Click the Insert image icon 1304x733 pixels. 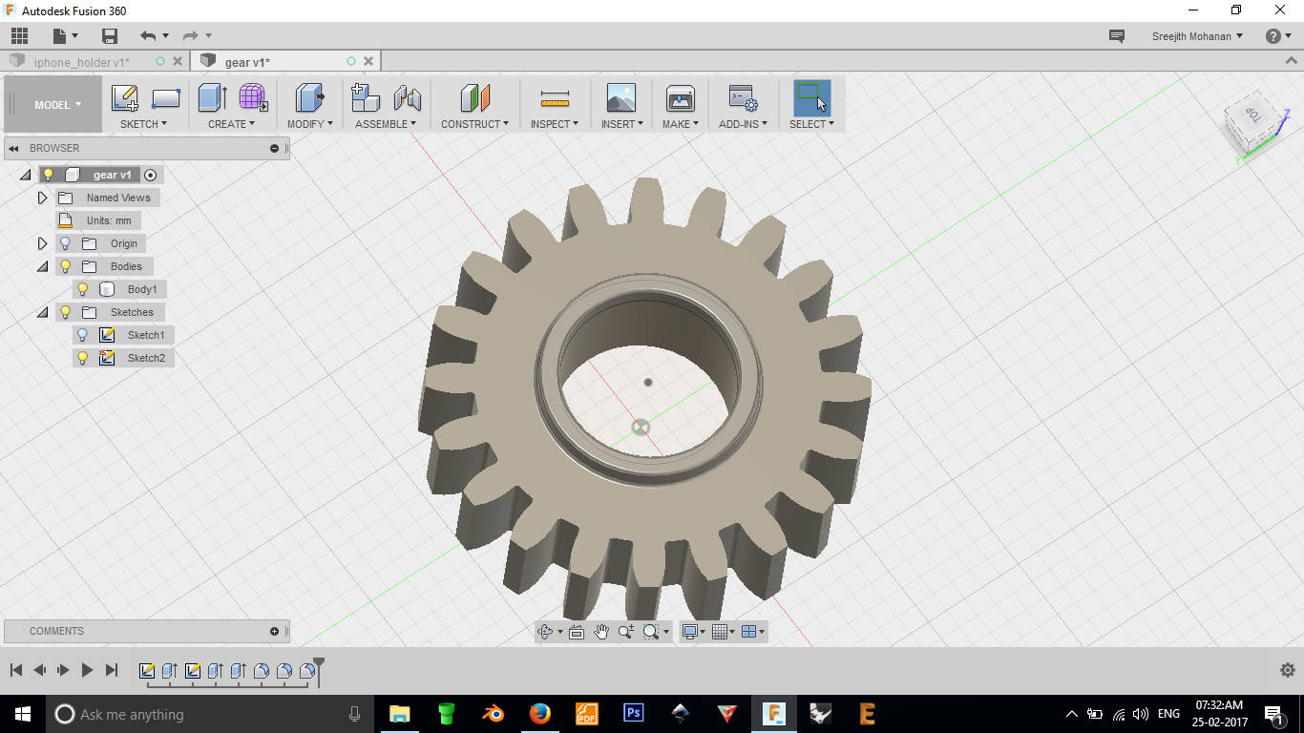click(621, 98)
